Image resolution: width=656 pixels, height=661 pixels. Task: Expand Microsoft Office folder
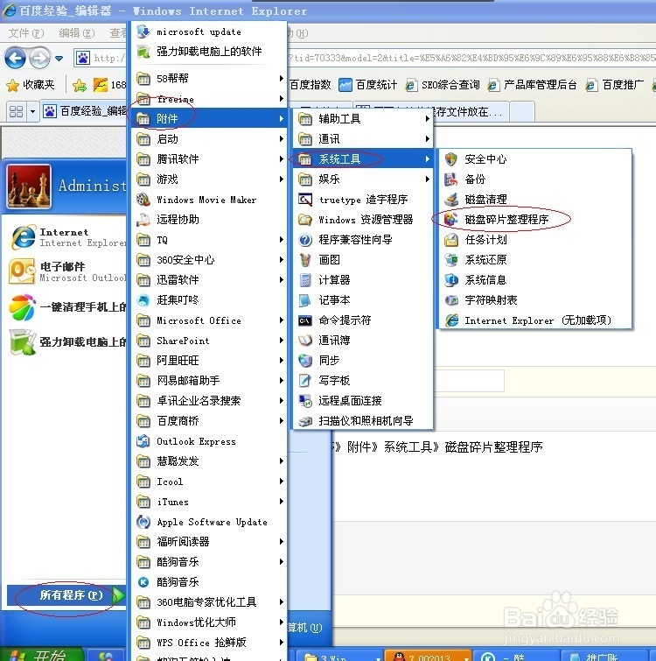coord(209,320)
